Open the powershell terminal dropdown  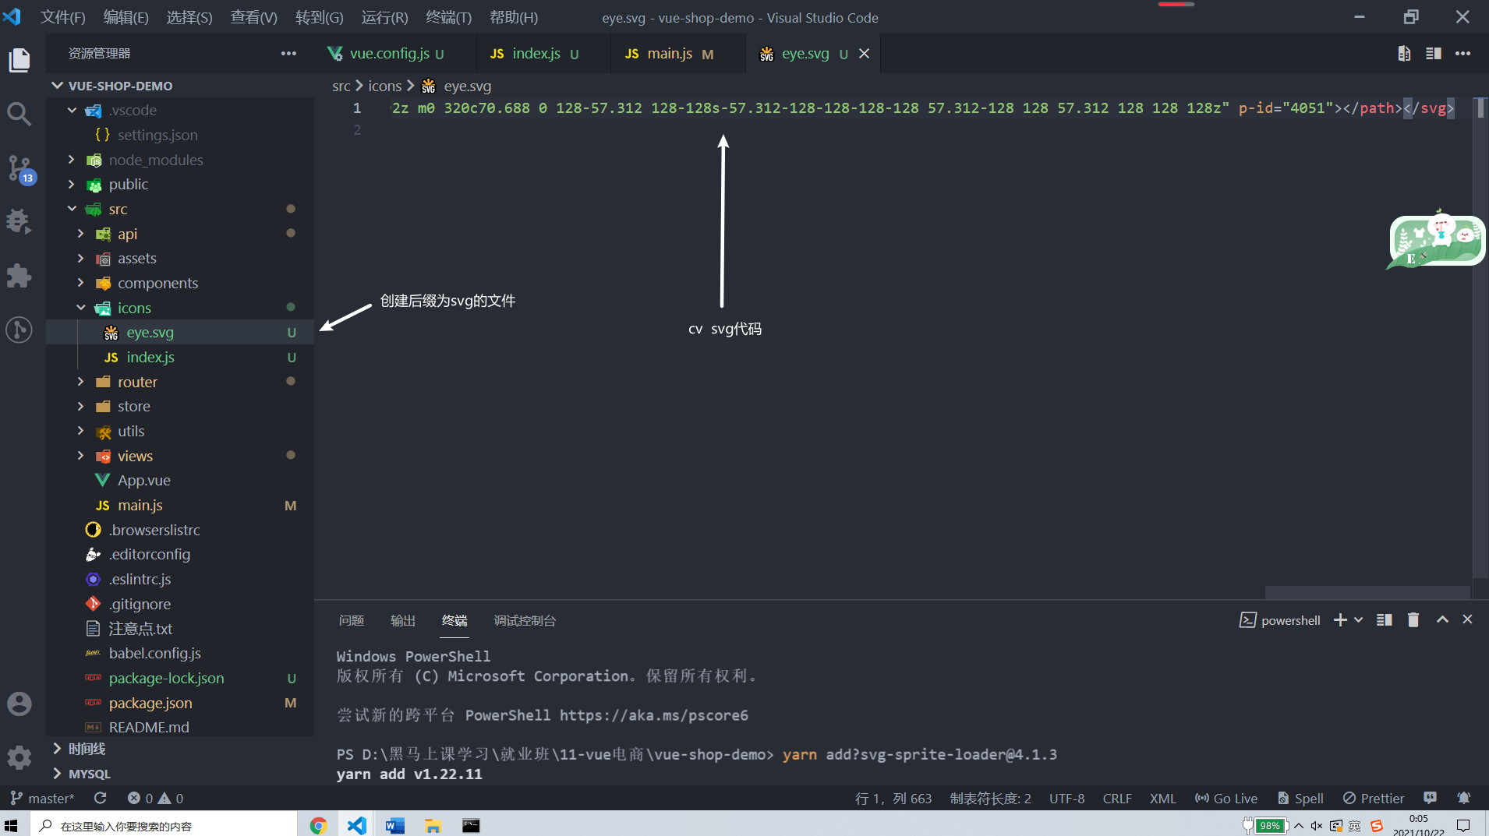(1358, 619)
